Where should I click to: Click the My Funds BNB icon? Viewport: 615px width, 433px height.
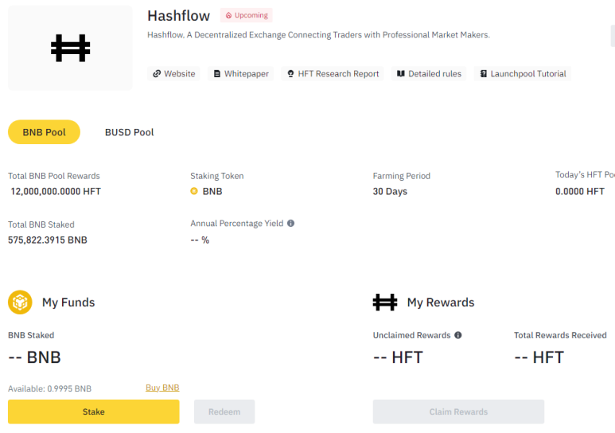(20, 302)
